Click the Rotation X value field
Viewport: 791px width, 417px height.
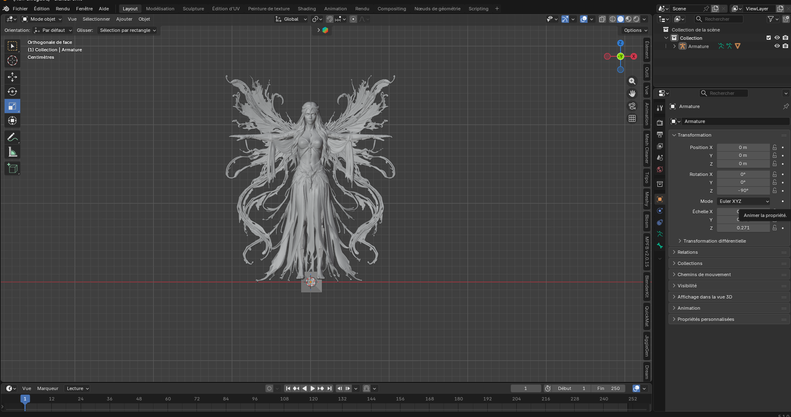pyautogui.click(x=743, y=174)
